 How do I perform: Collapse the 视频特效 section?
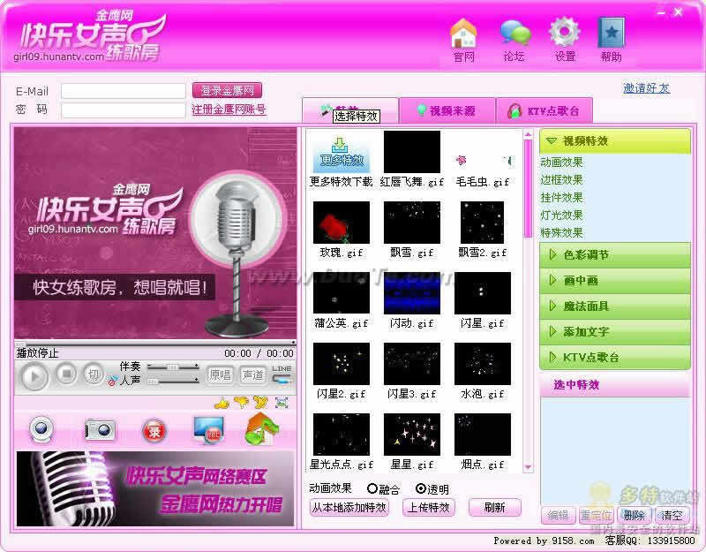pyautogui.click(x=614, y=141)
